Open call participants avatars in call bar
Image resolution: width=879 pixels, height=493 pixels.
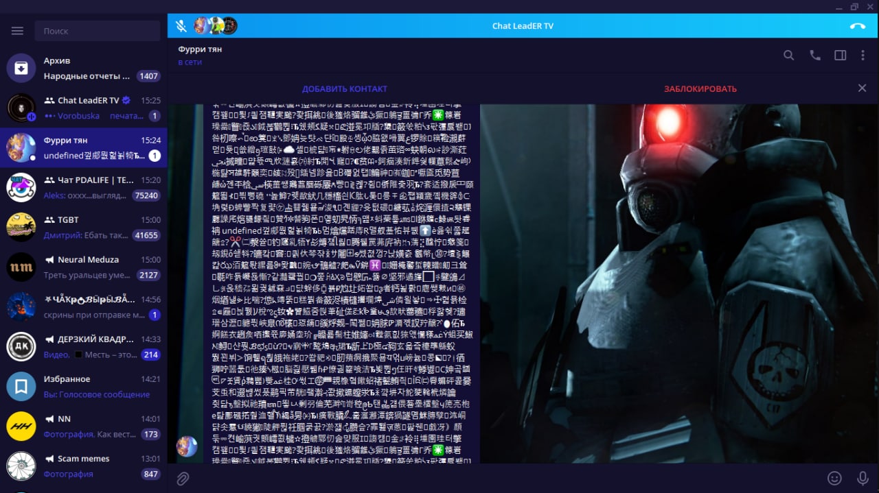click(x=216, y=26)
